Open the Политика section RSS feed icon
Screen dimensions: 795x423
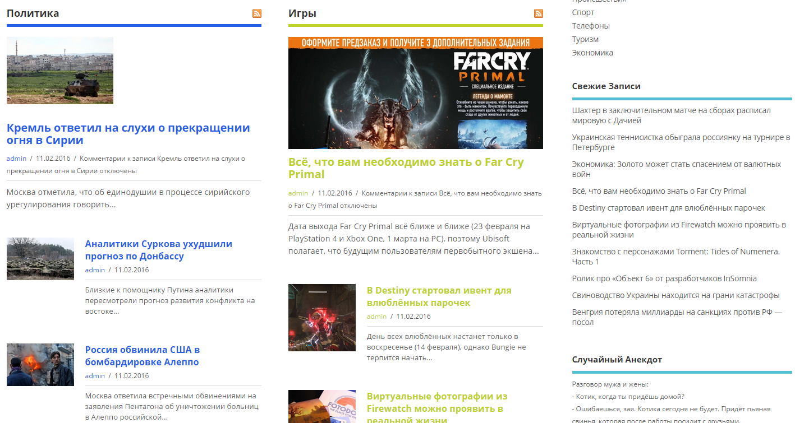coord(257,13)
